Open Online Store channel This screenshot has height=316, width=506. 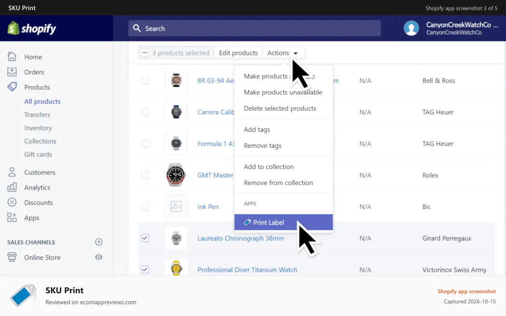42,257
